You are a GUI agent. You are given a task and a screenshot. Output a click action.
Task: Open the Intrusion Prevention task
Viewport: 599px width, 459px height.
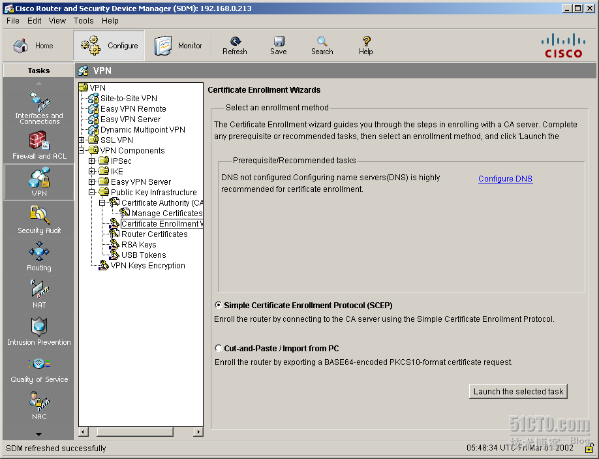click(x=39, y=332)
